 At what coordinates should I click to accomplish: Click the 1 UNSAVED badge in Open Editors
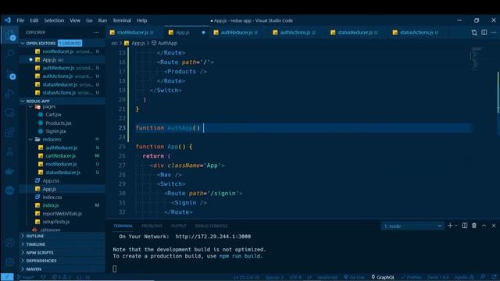(x=70, y=43)
